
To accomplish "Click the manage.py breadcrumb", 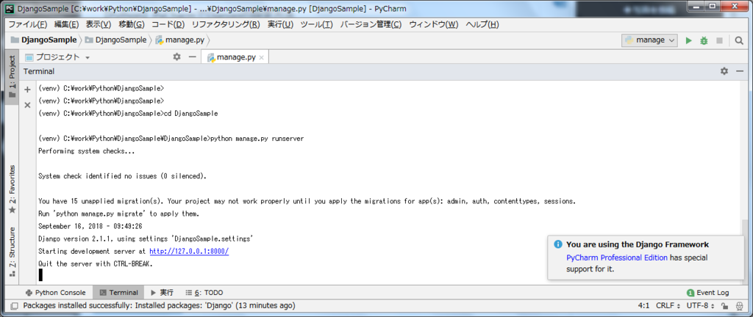I will [x=180, y=40].
